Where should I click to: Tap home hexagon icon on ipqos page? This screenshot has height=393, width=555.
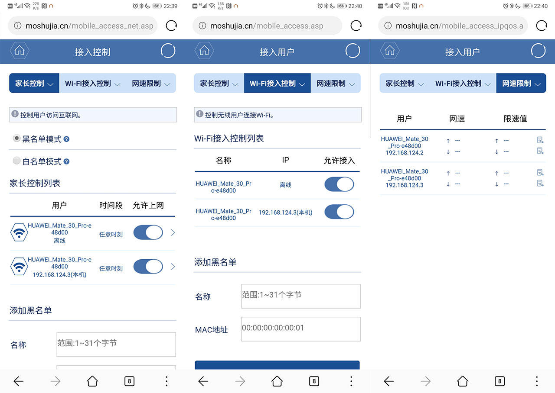(389, 51)
